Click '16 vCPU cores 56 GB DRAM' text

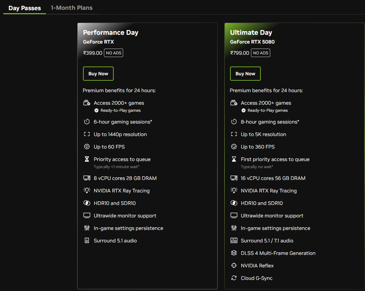click(273, 178)
